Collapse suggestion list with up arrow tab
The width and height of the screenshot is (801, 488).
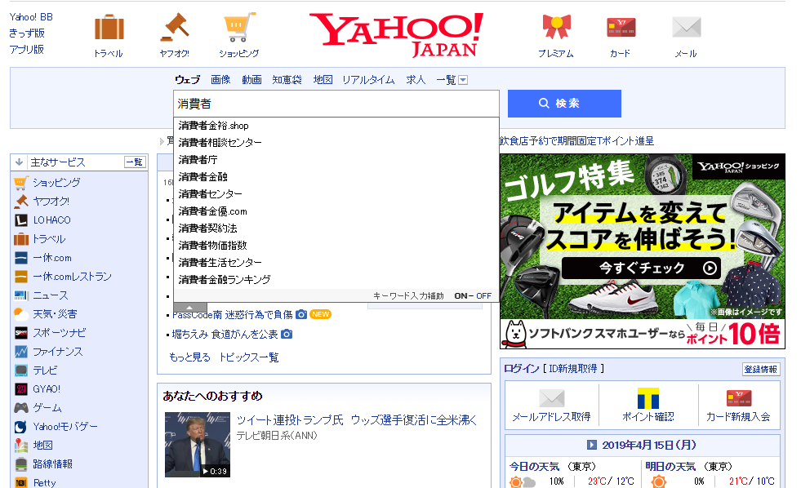click(x=190, y=308)
